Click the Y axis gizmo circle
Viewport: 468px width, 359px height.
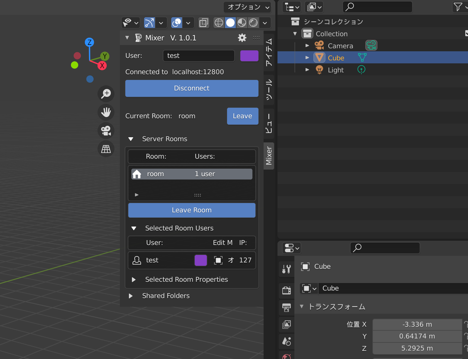click(105, 56)
